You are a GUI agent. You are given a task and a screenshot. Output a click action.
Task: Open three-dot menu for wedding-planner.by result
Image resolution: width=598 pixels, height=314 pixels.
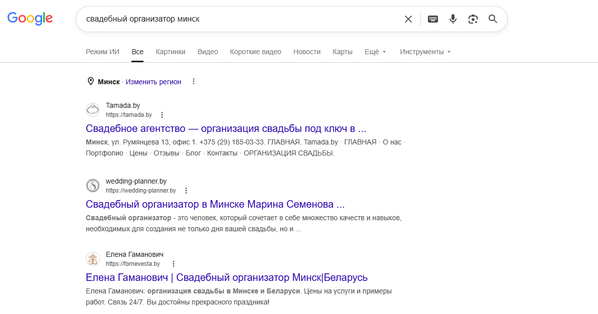tap(186, 191)
